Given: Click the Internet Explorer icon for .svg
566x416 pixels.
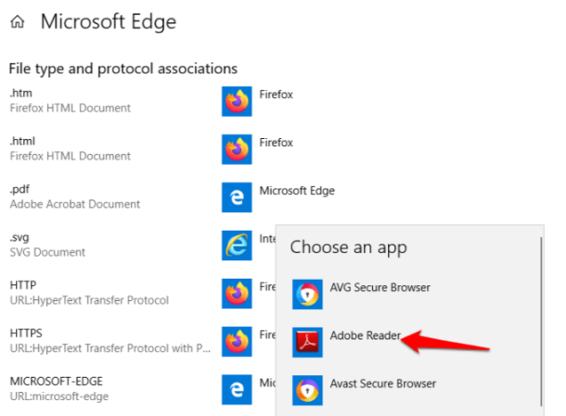Looking at the screenshot, I should tap(237, 245).
